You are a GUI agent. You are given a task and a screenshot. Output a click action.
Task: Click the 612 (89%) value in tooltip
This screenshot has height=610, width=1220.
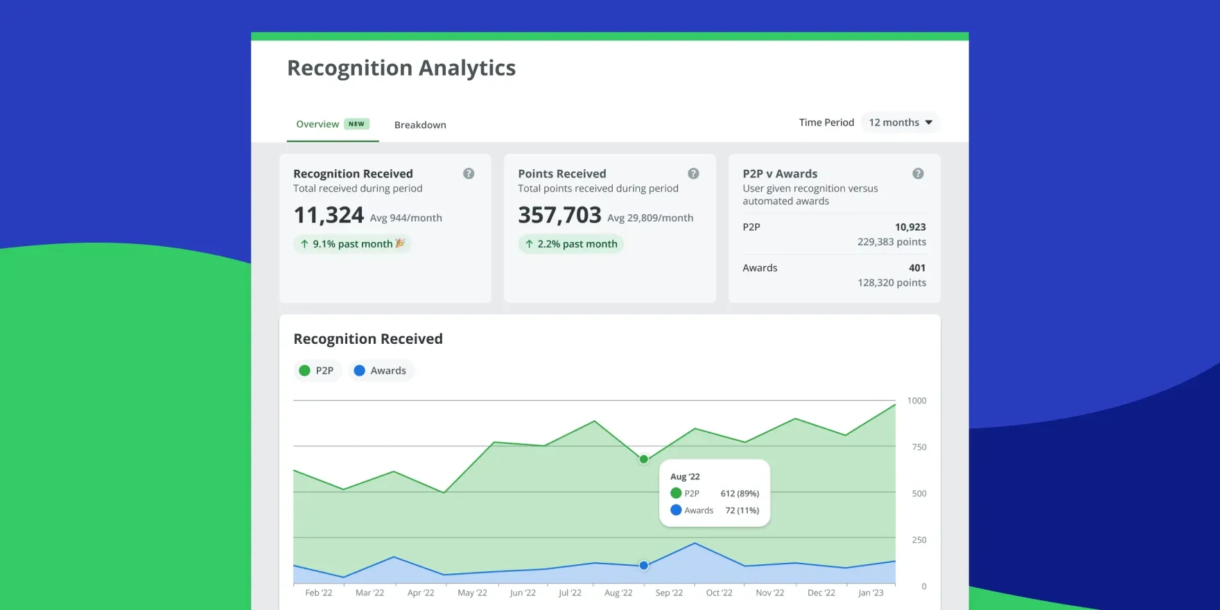coord(740,494)
